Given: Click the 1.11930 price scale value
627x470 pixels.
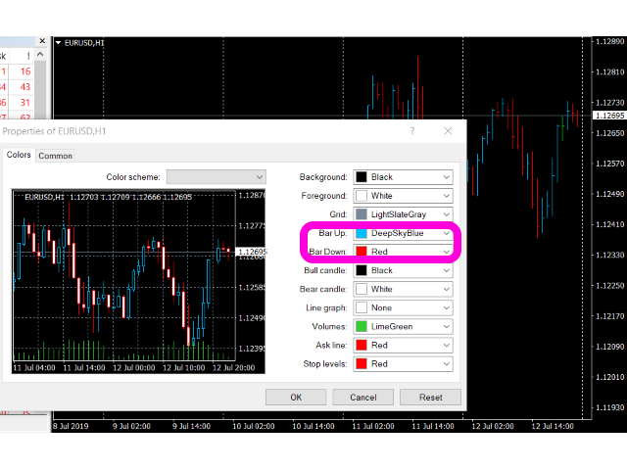Looking at the screenshot, I should [x=609, y=407].
